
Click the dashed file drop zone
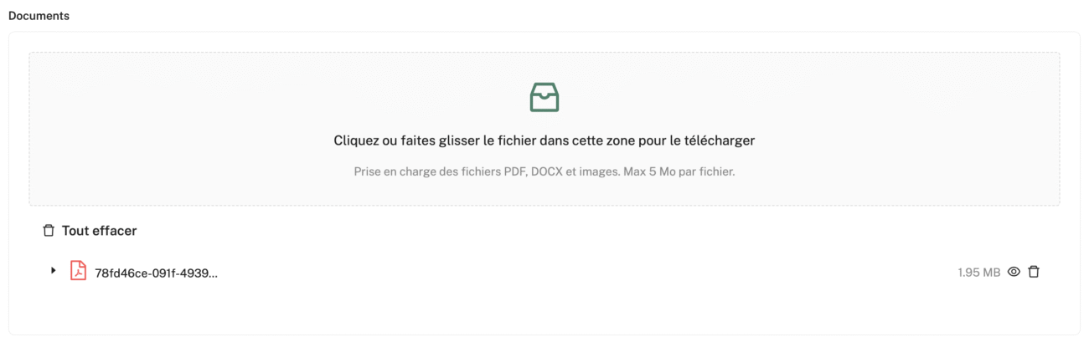click(x=544, y=129)
